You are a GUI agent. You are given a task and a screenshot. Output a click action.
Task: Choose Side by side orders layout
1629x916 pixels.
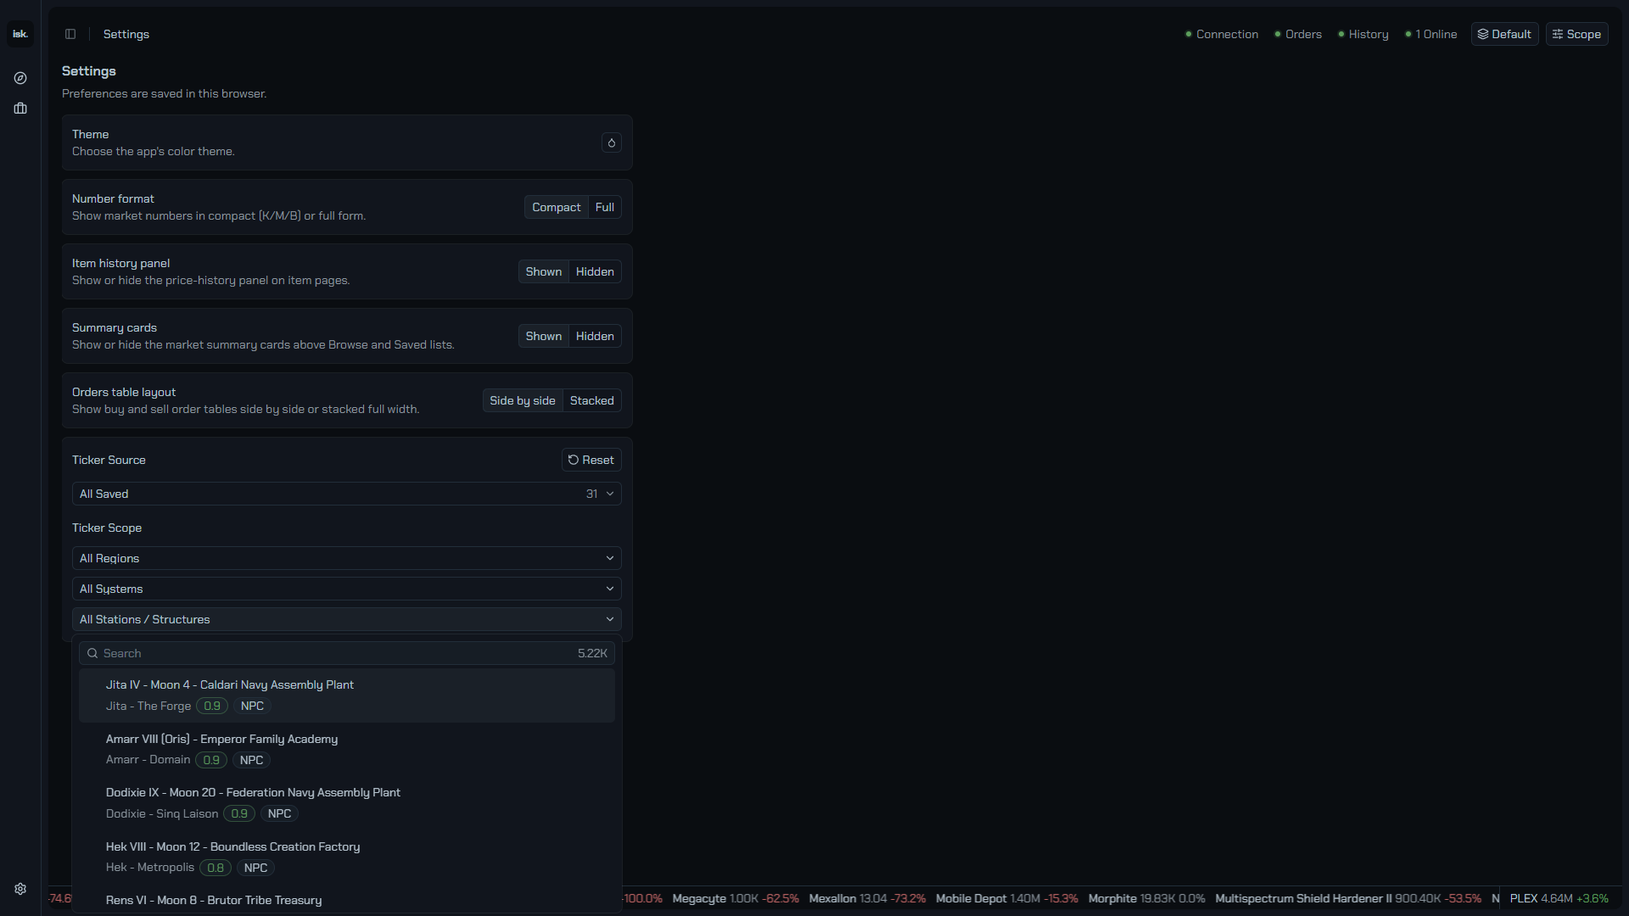click(523, 400)
